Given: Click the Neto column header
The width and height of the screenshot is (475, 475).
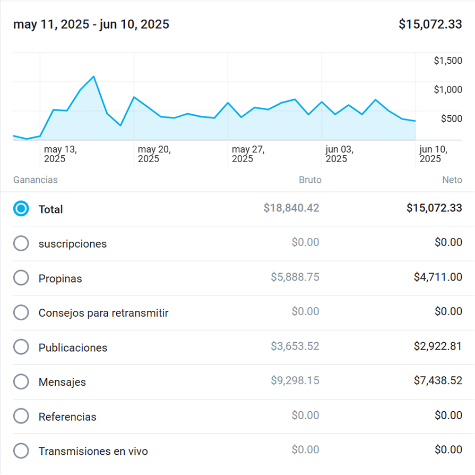Looking at the screenshot, I should pos(452,180).
